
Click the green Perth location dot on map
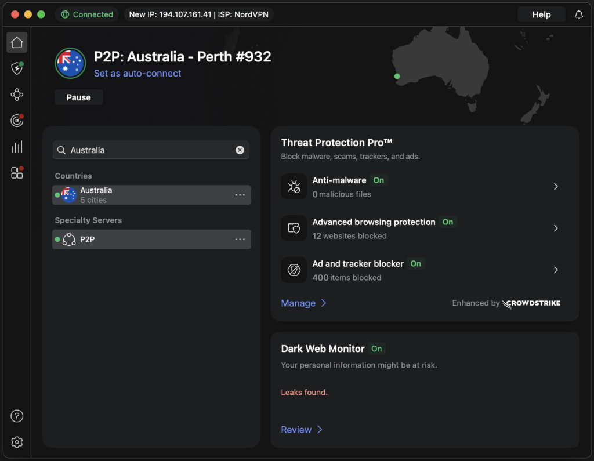[397, 76]
